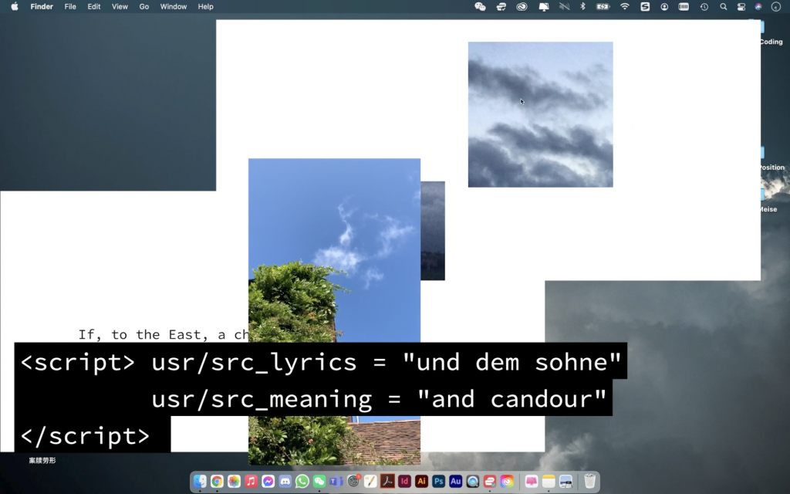Launch Google Chrome from the dock
The height and width of the screenshot is (494, 790).
tap(217, 482)
